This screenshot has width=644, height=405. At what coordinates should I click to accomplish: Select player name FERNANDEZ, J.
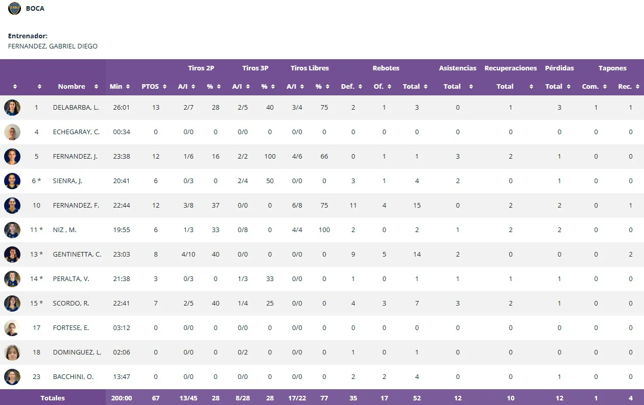click(x=75, y=157)
